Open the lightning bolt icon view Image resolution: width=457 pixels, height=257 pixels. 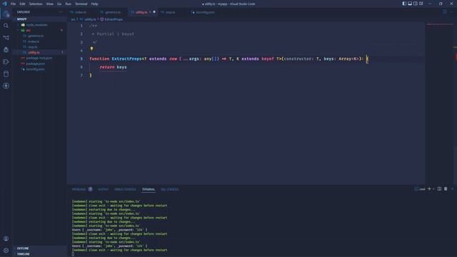[6, 86]
